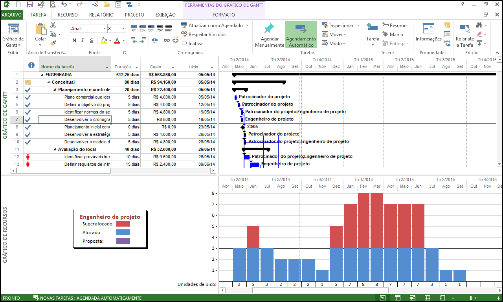Switch to the RECURSO ribbon tab
The height and width of the screenshot is (302, 503).
68,15
